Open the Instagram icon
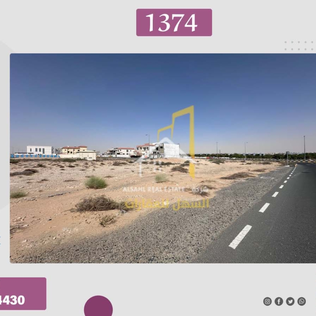Viewport: 316px width, 316px height. coord(267,301)
